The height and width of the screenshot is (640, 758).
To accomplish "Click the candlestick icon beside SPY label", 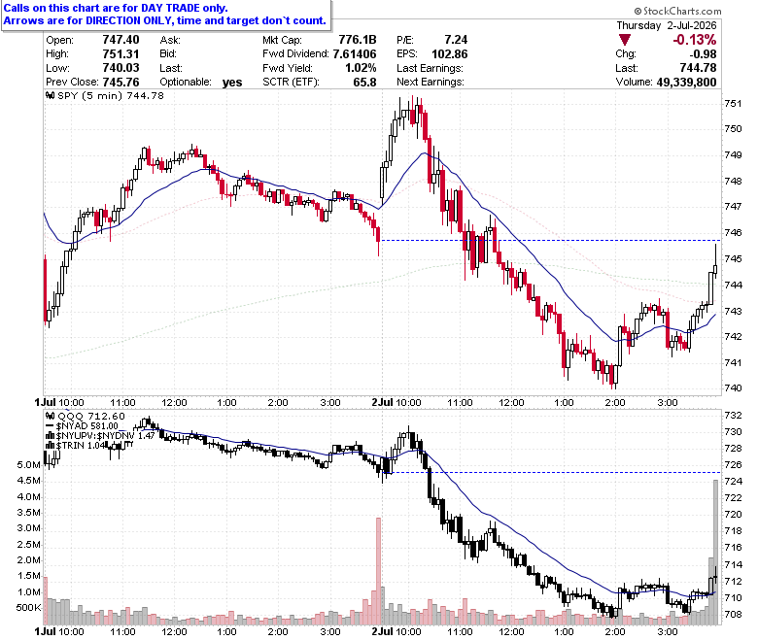I will point(51,95).
